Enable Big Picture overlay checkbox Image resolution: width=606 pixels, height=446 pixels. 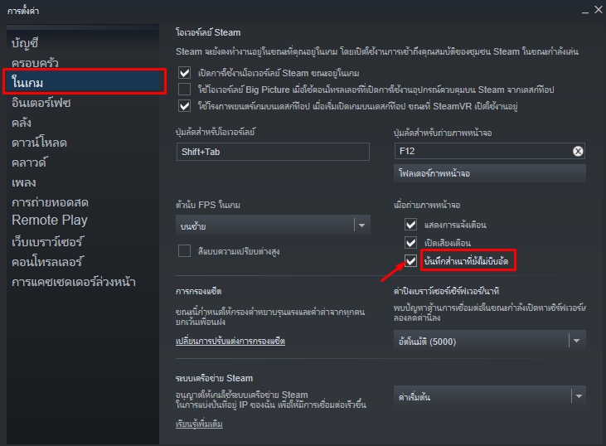pos(185,89)
